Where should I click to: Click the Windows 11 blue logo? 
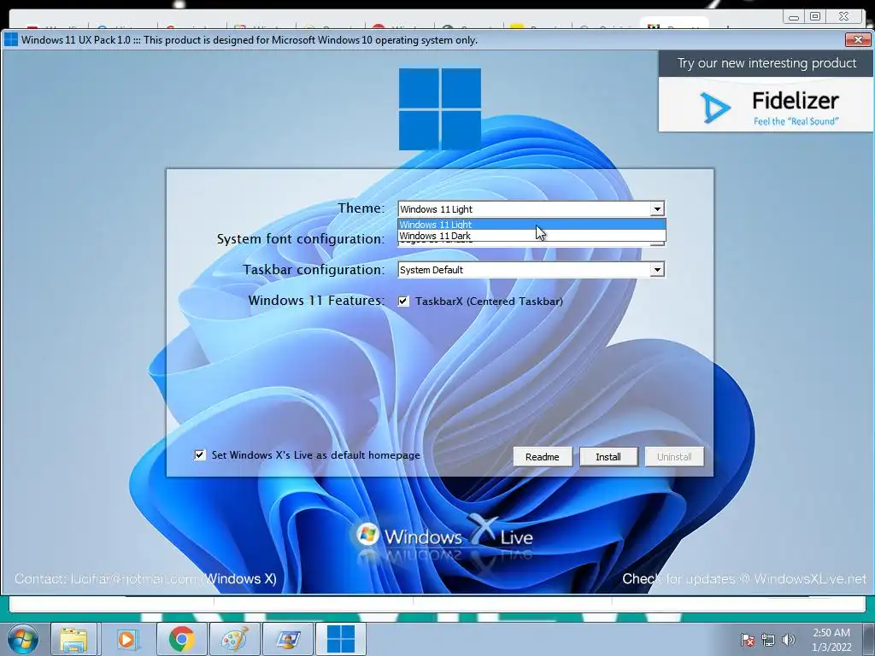click(440, 109)
